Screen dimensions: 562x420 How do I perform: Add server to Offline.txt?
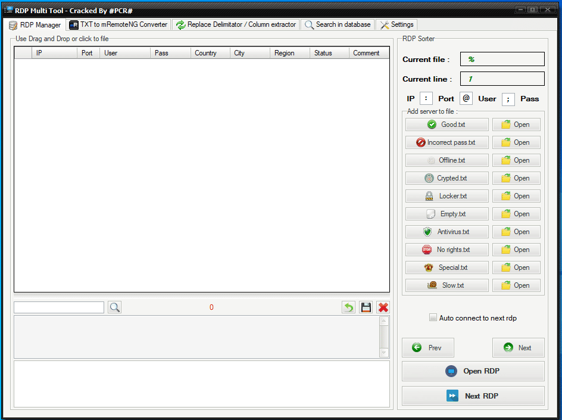(447, 160)
